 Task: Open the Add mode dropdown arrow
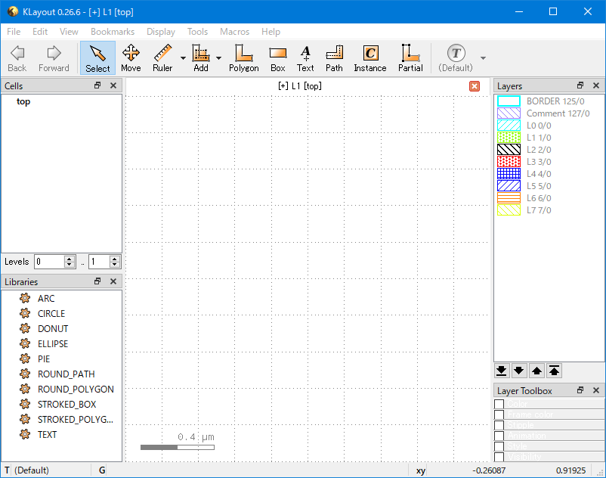click(x=218, y=58)
